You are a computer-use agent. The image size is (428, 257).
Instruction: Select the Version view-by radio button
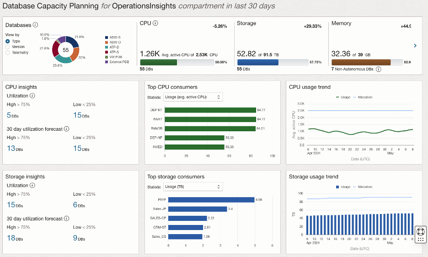[8, 47]
